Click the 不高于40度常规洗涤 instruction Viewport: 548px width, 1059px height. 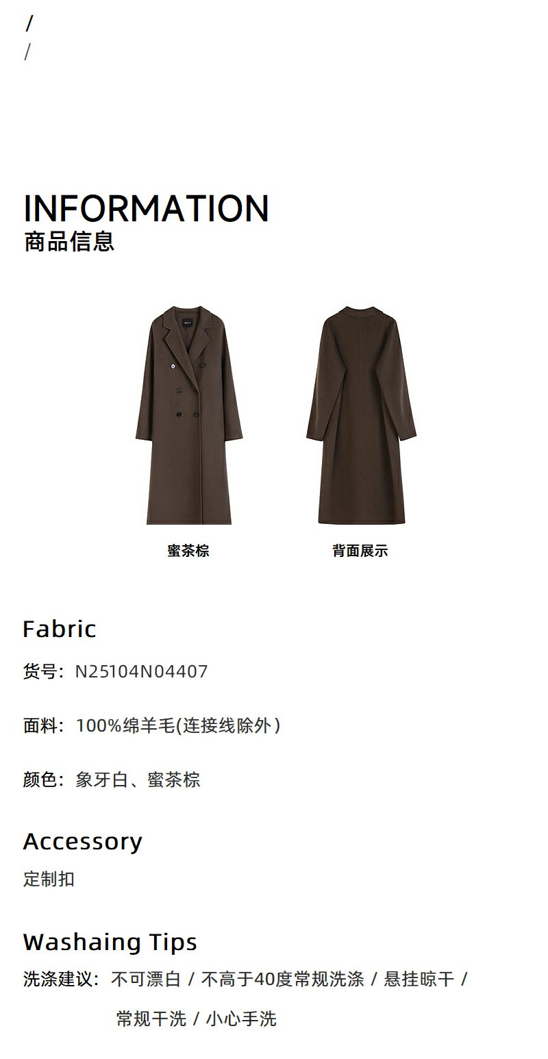pyautogui.click(x=282, y=979)
